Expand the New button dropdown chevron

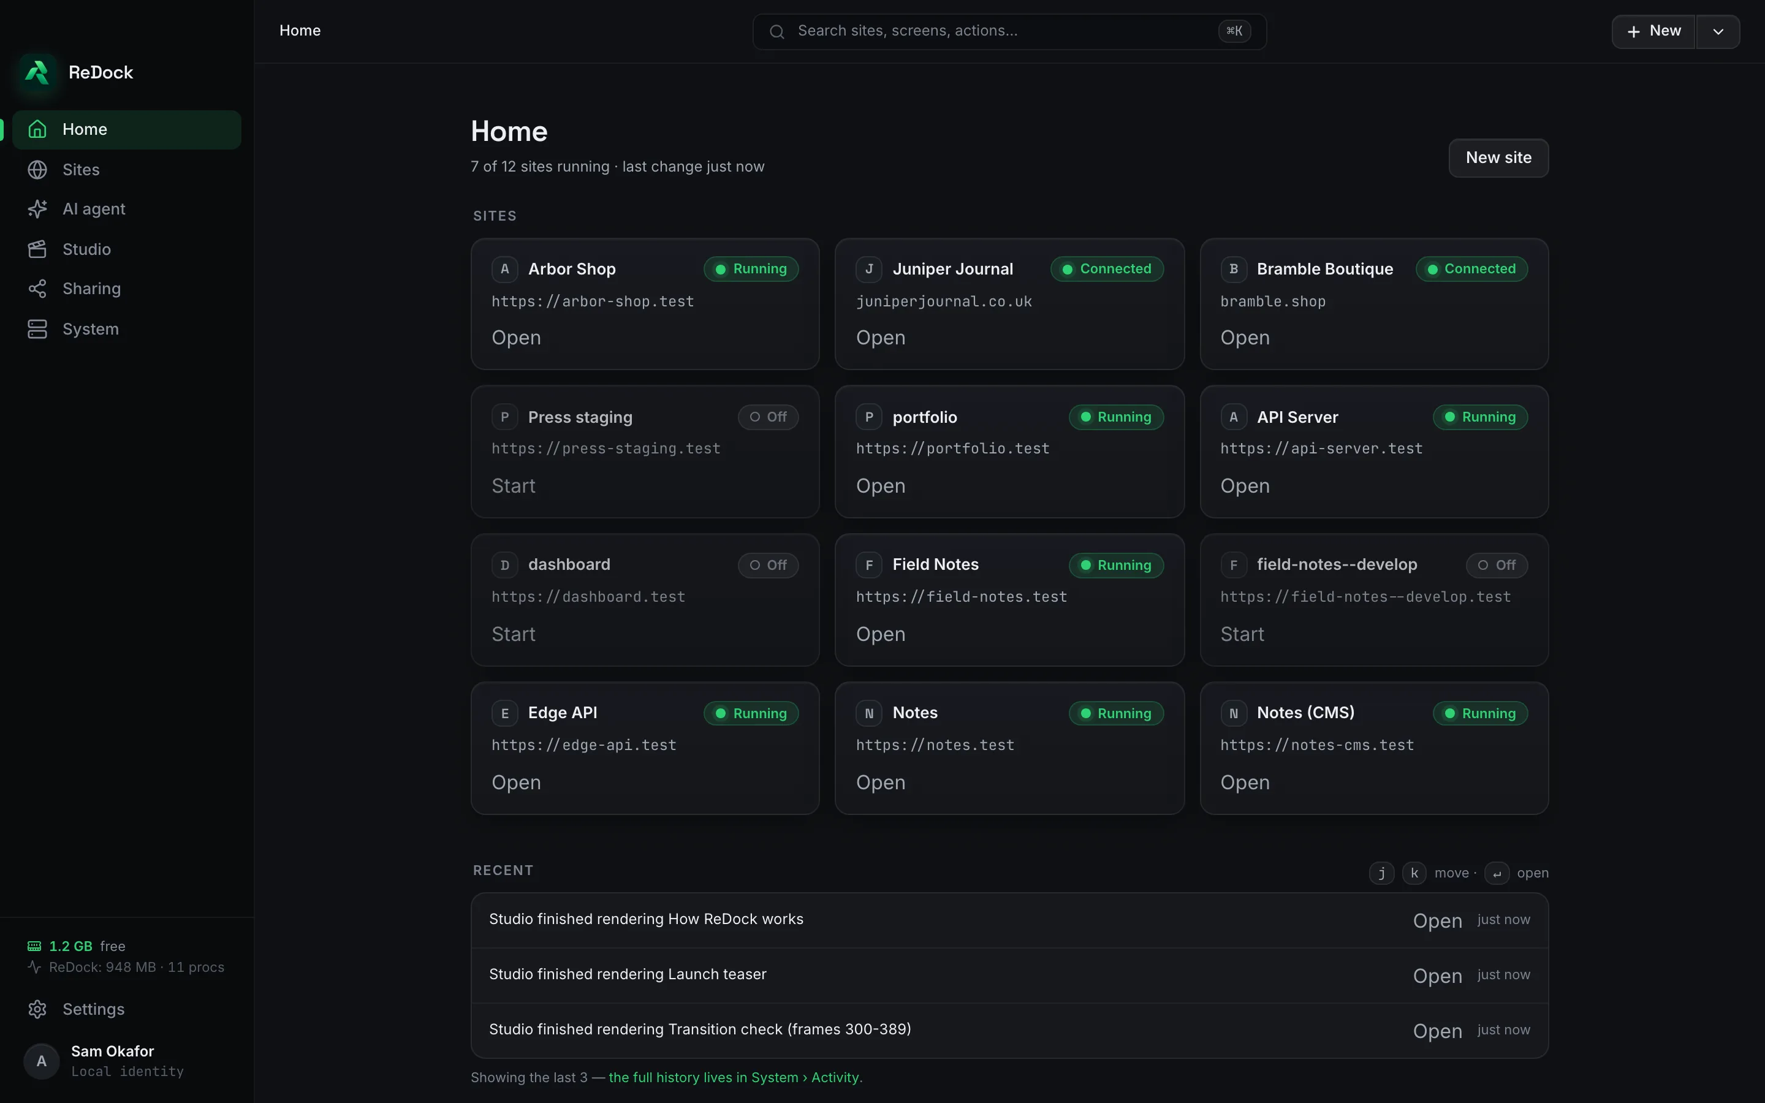coord(1718,31)
